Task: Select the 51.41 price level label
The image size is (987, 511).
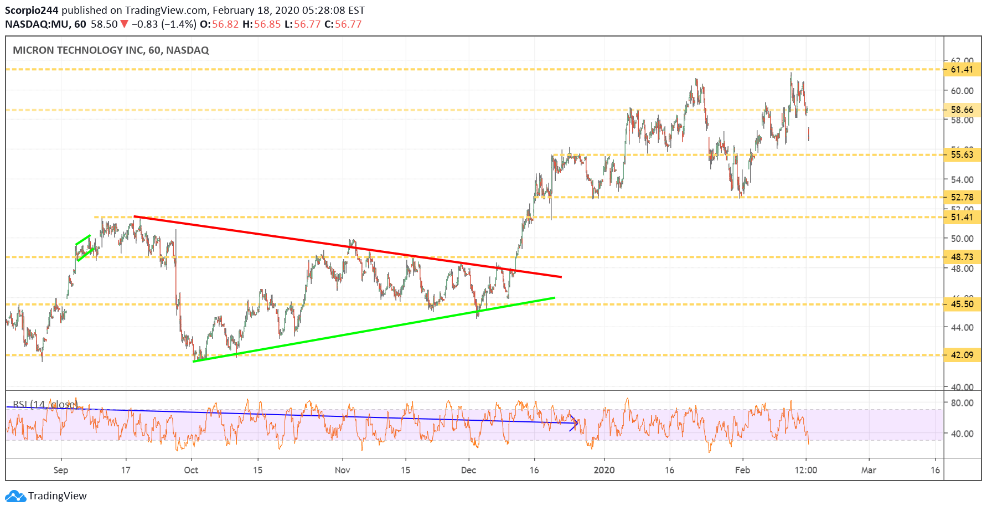Action: tap(962, 217)
